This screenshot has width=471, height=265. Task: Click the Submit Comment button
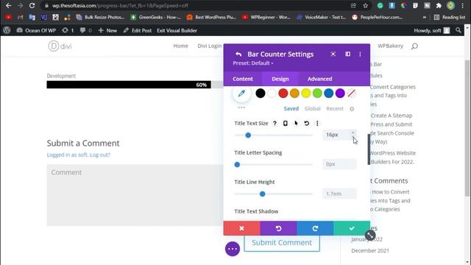[282, 243]
